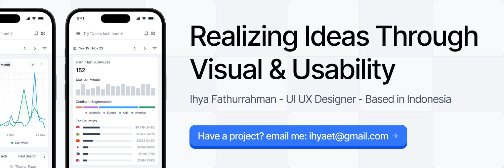
Task: Go to previous date range in the right phone
Action: coord(135,48)
